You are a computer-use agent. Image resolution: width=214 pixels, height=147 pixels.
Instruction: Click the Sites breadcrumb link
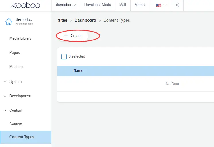63,21
